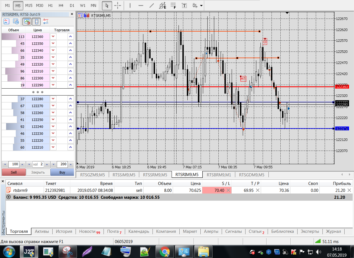Select the trendline drawing tool

point(151,6)
